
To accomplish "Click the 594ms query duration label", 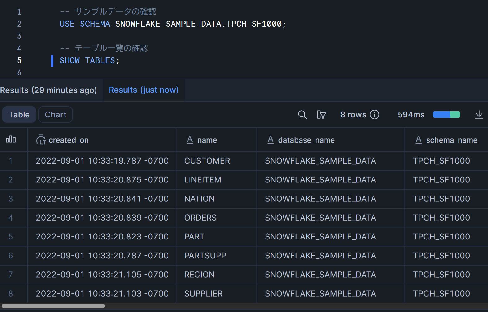I will point(411,115).
